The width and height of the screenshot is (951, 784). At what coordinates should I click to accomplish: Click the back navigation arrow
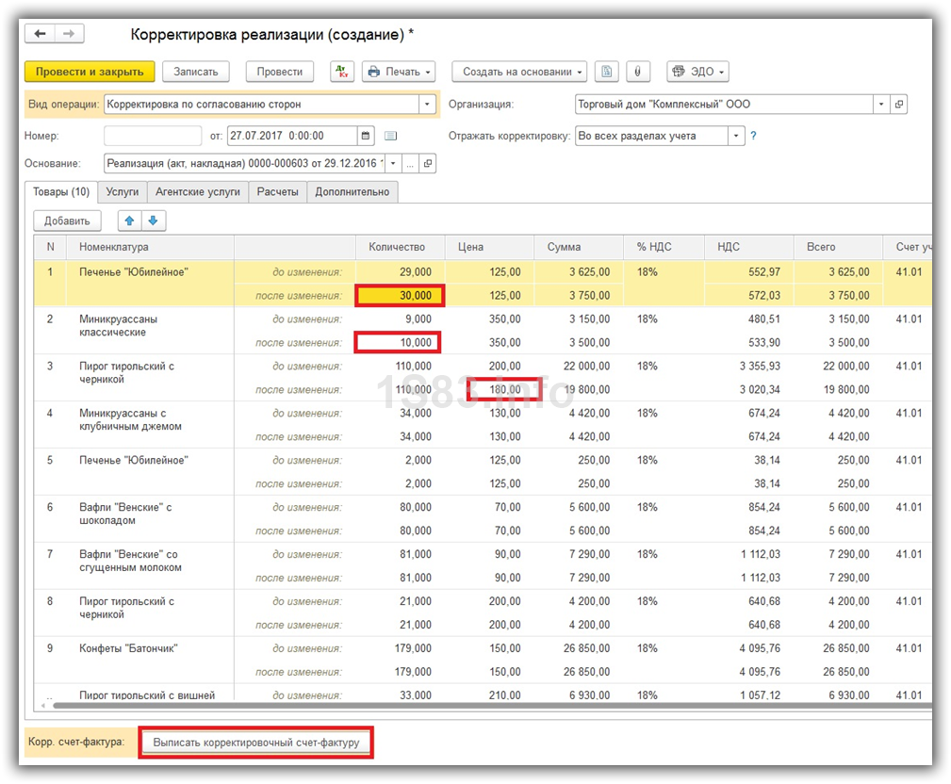coord(41,34)
